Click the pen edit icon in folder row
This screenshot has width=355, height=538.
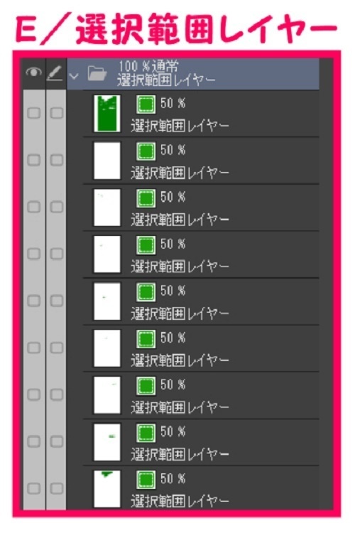(55, 73)
